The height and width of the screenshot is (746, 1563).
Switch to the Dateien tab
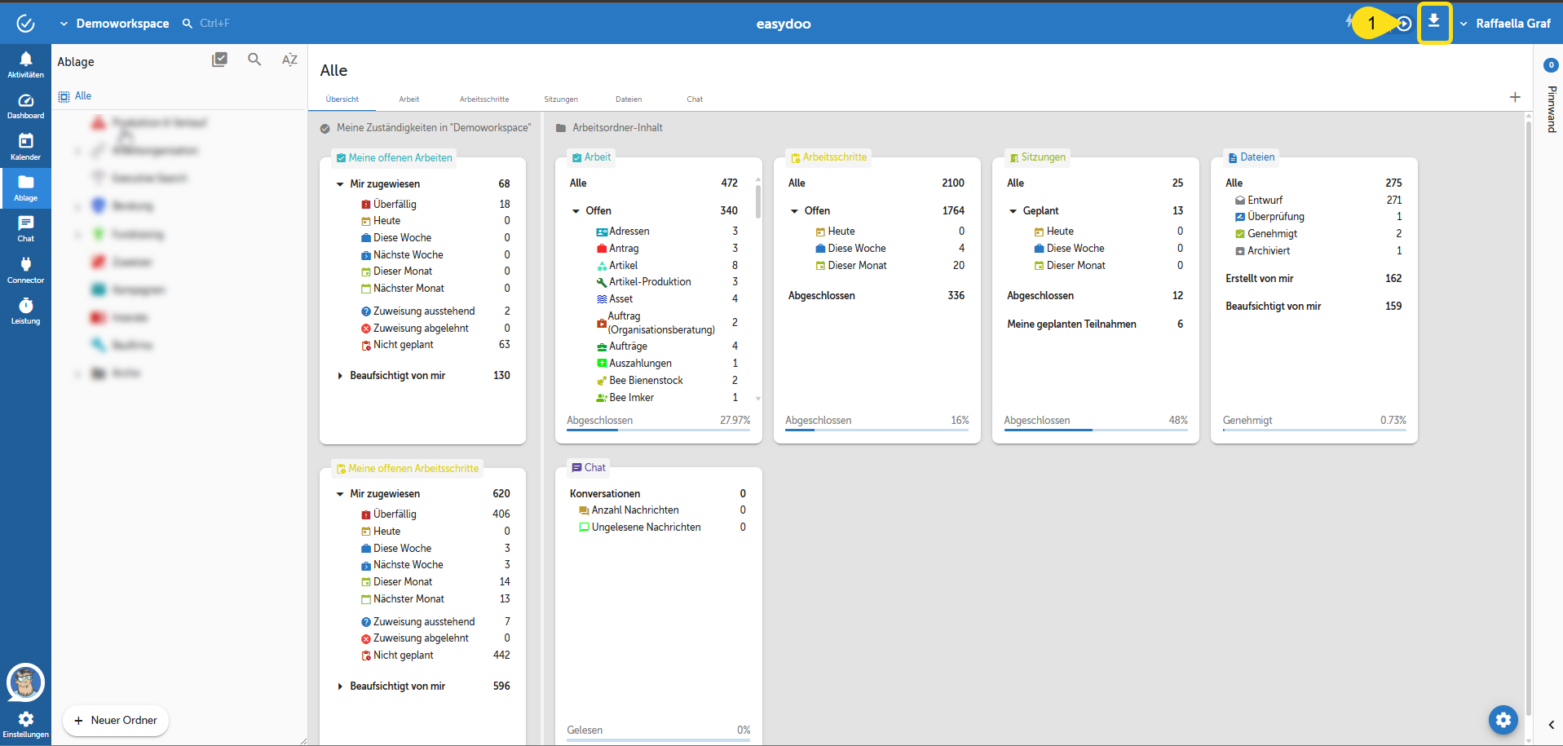tap(628, 99)
